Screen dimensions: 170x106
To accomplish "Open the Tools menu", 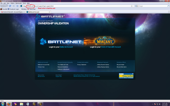I will pos(24,3).
